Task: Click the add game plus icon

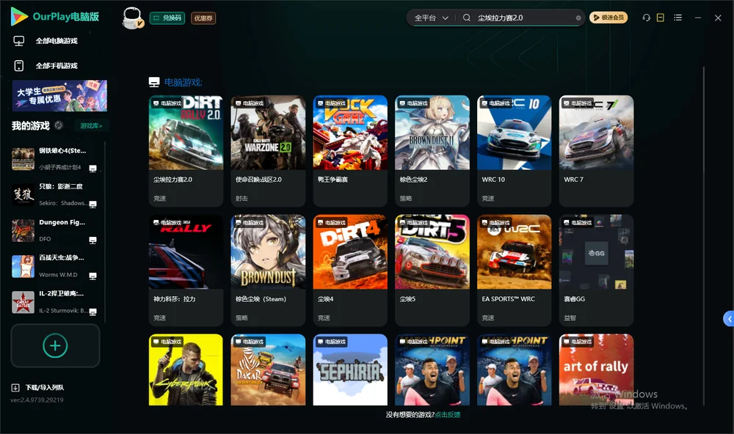Action: [x=55, y=345]
